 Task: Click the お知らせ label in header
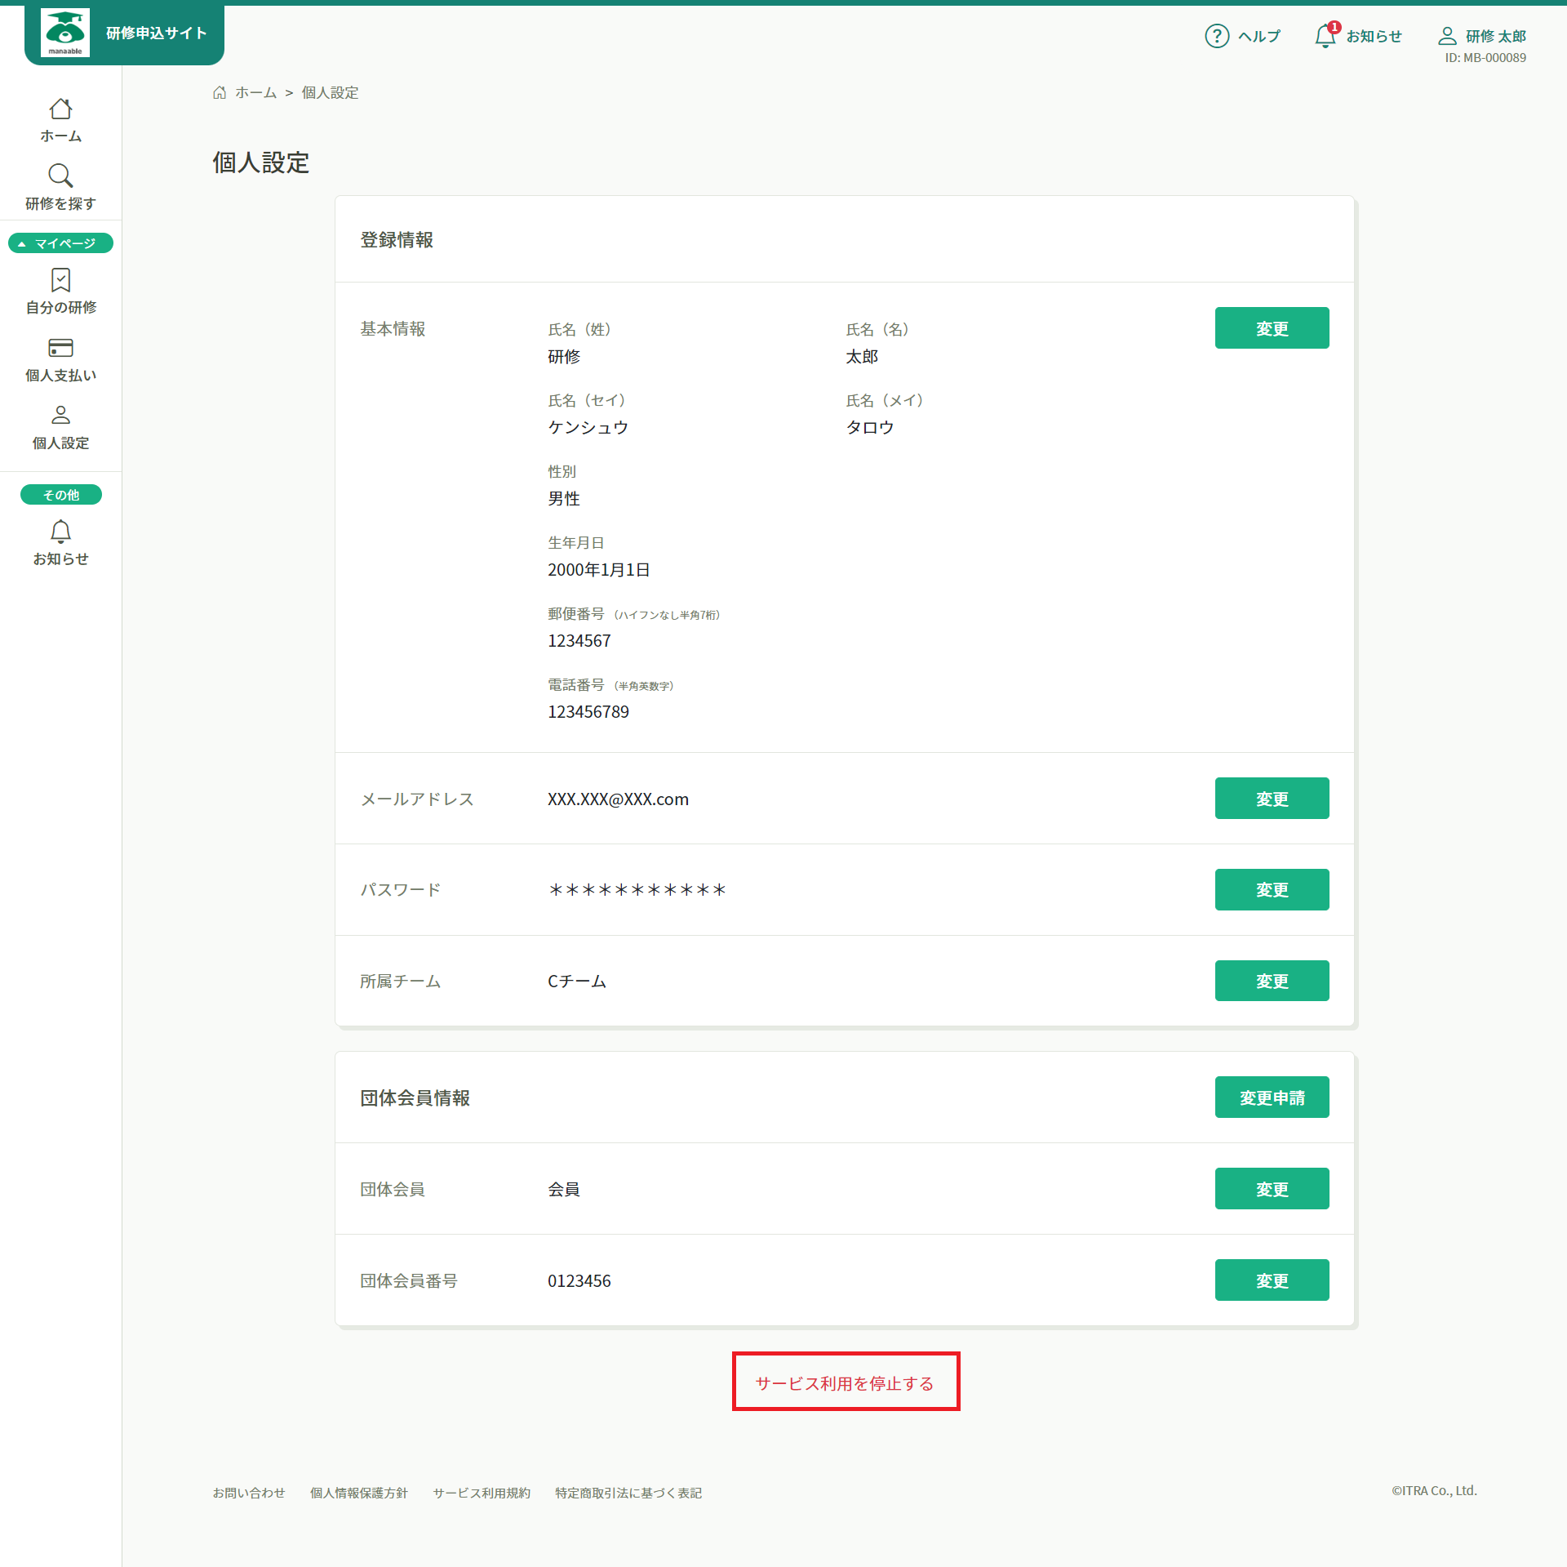(x=1374, y=36)
